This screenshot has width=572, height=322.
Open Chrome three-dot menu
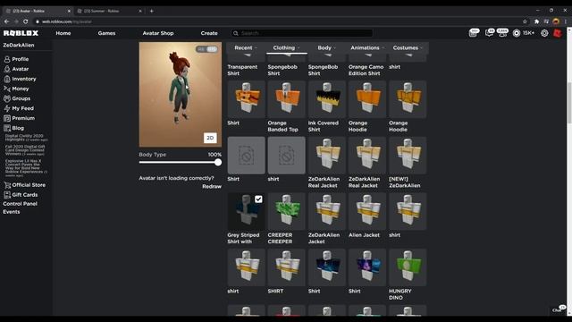(x=566, y=21)
